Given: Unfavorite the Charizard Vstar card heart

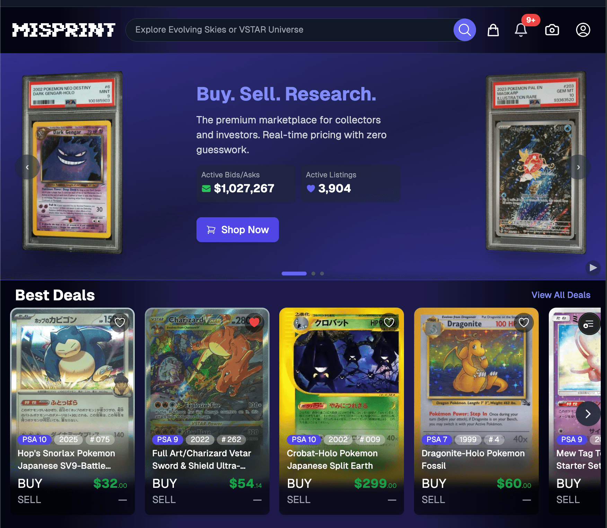Looking at the screenshot, I should pos(254,323).
